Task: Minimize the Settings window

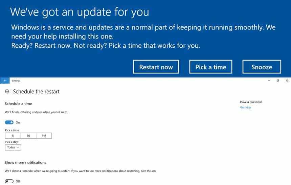Action: pyautogui.click(x=269, y=80)
